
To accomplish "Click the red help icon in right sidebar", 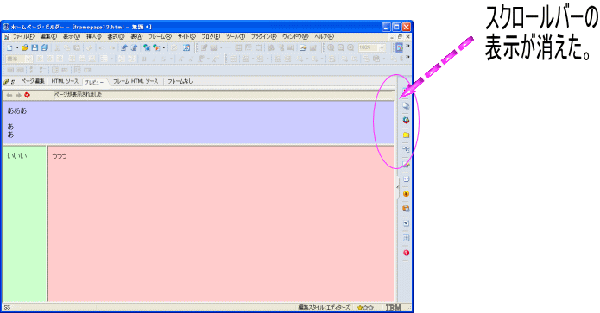I will pyautogui.click(x=406, y=253).
